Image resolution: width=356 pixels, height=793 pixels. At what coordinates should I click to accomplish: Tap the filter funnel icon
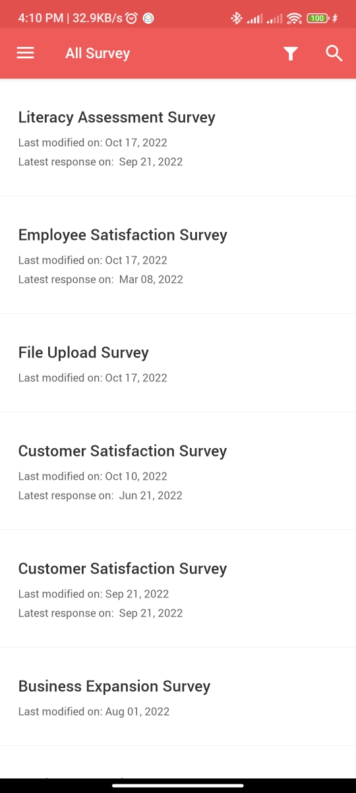(291, 54)
